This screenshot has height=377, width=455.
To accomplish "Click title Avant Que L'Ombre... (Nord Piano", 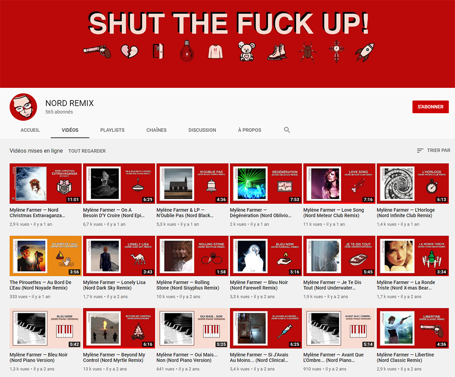I will click(334, 357).
